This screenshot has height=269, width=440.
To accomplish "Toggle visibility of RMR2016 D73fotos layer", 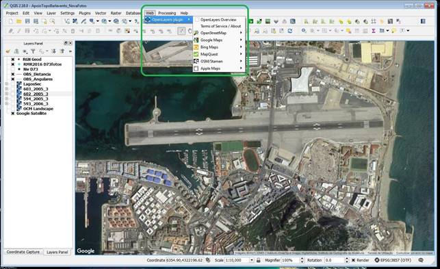I will tap(12, 64).
